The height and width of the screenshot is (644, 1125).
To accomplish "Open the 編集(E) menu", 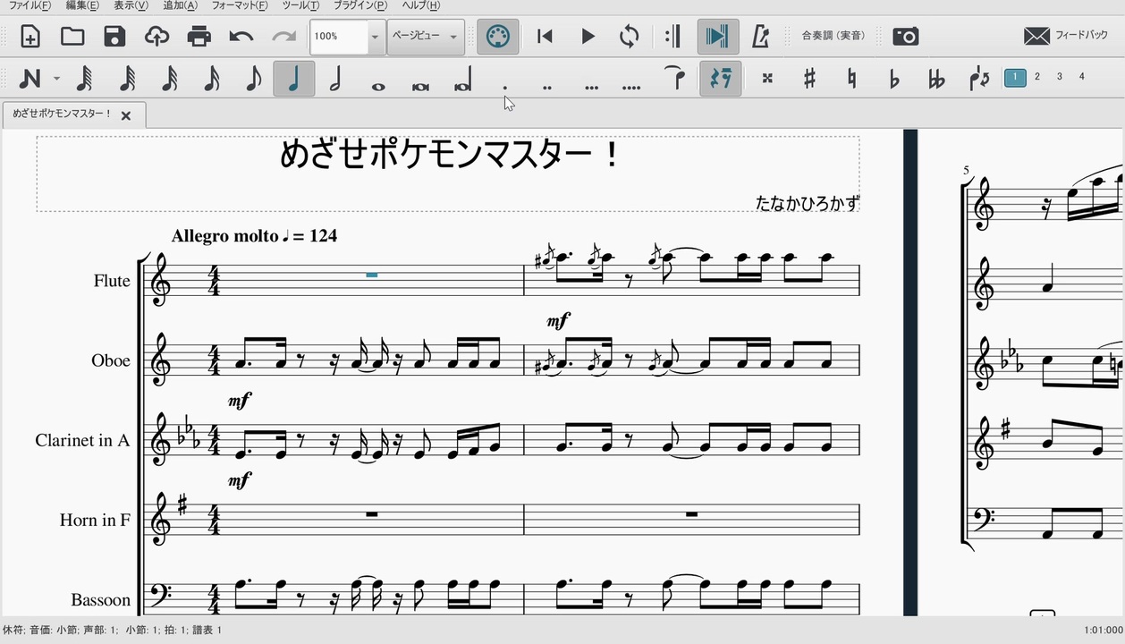I will tap(83, 5).
